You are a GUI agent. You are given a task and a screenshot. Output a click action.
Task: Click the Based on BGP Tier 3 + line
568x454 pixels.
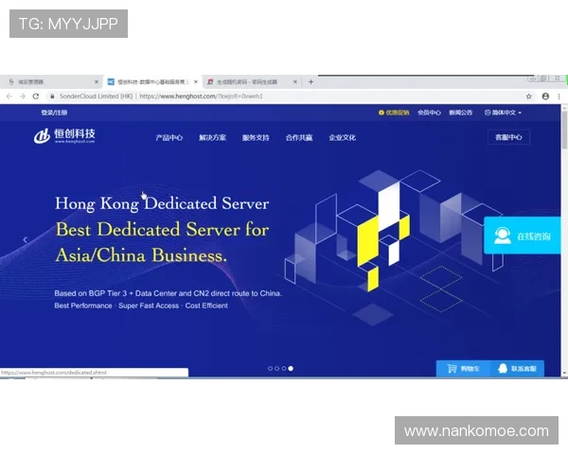pyautogui.click(x=169, y=293)
